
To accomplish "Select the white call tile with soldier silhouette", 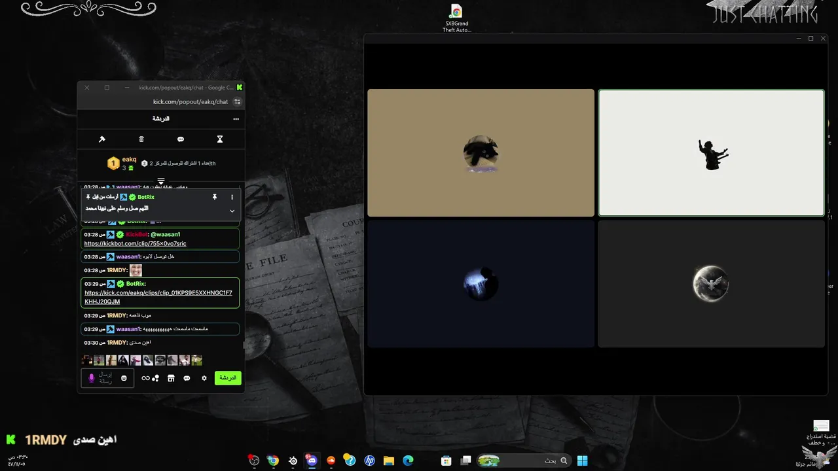I will pyautogui.click(x=712, y=152).
